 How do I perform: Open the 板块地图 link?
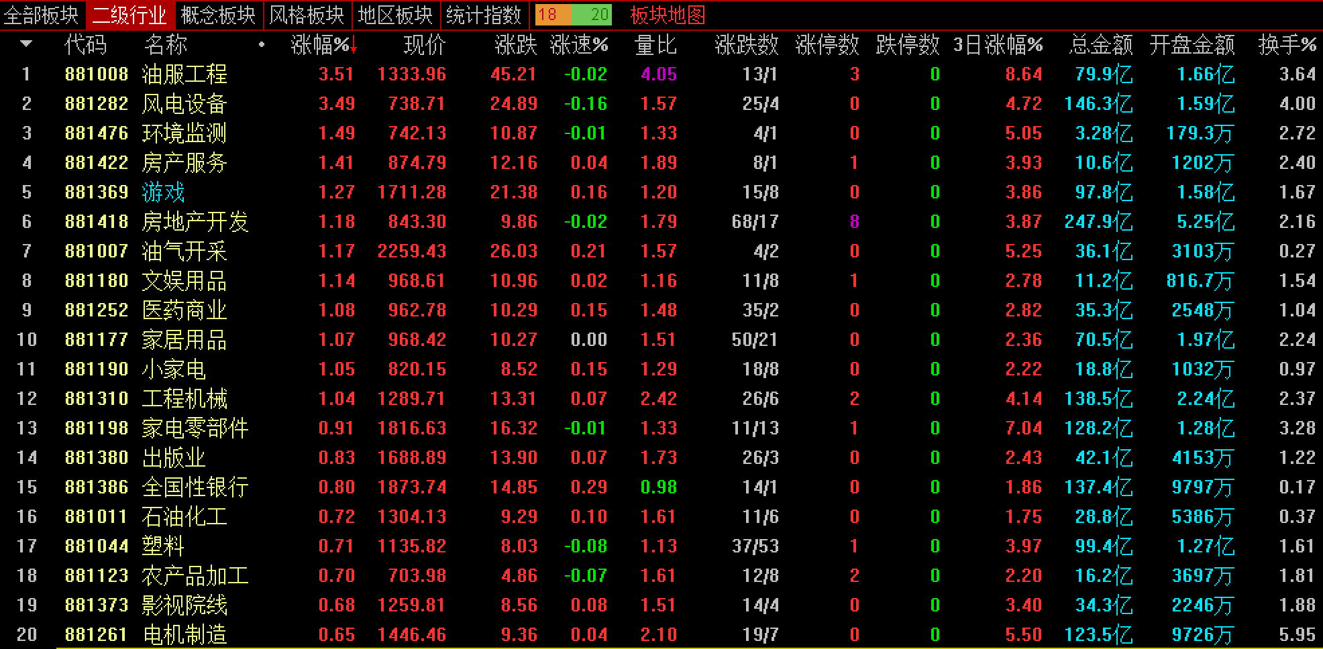[x=668, y=15]
